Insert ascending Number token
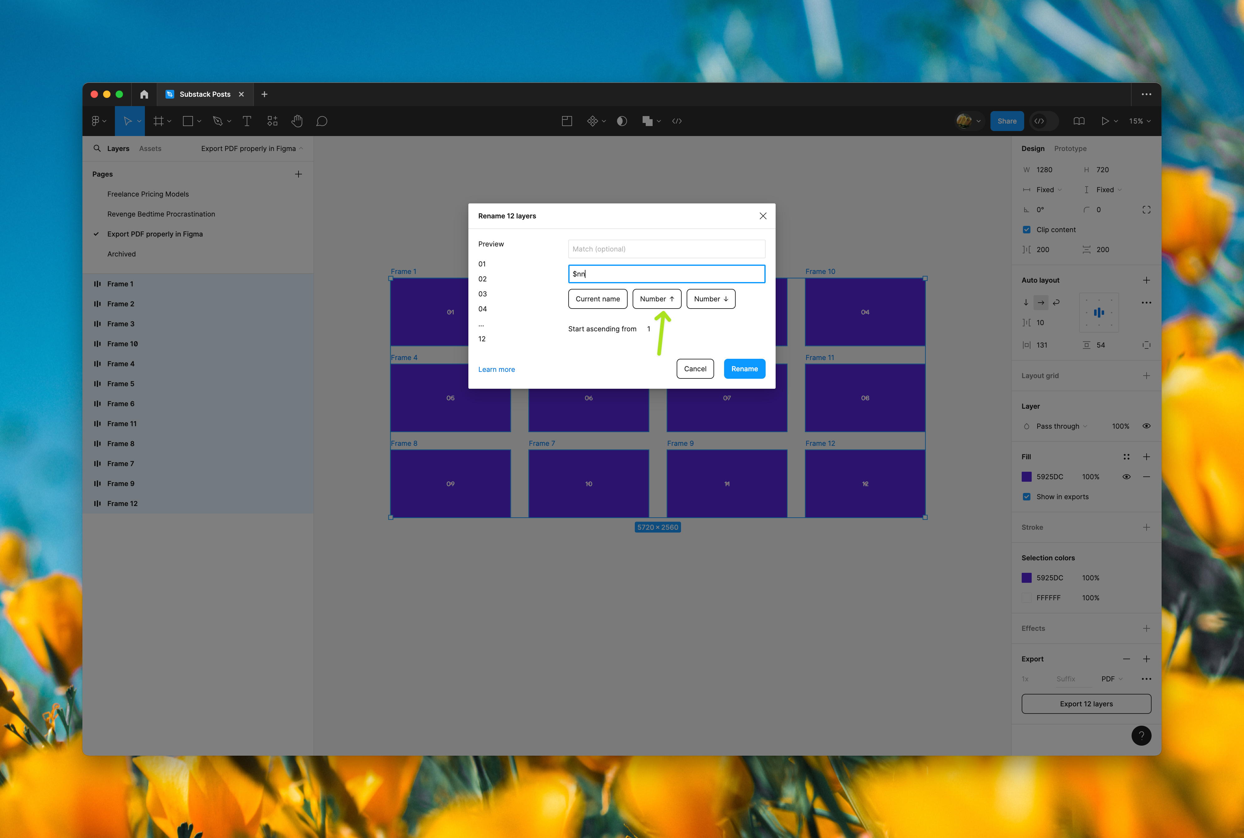Image resolution: width=1244 pixels, height=838 pixels. (x=657, y=299)
